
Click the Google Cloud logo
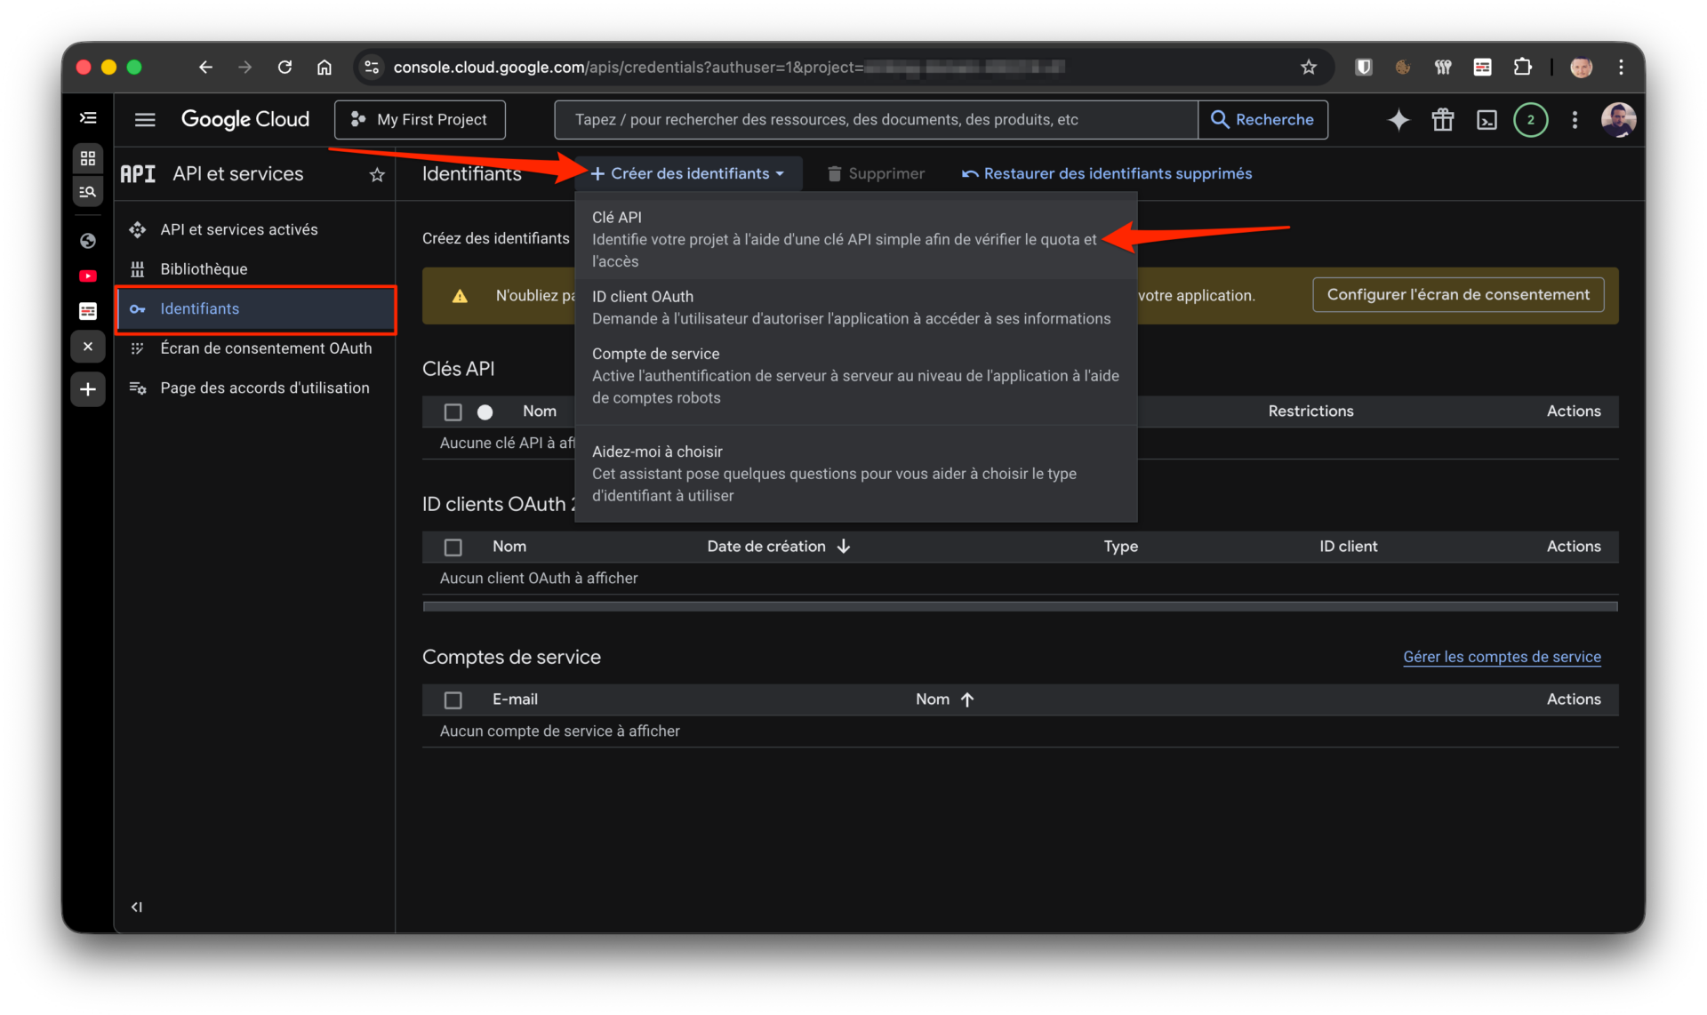(x=245, y=119)
